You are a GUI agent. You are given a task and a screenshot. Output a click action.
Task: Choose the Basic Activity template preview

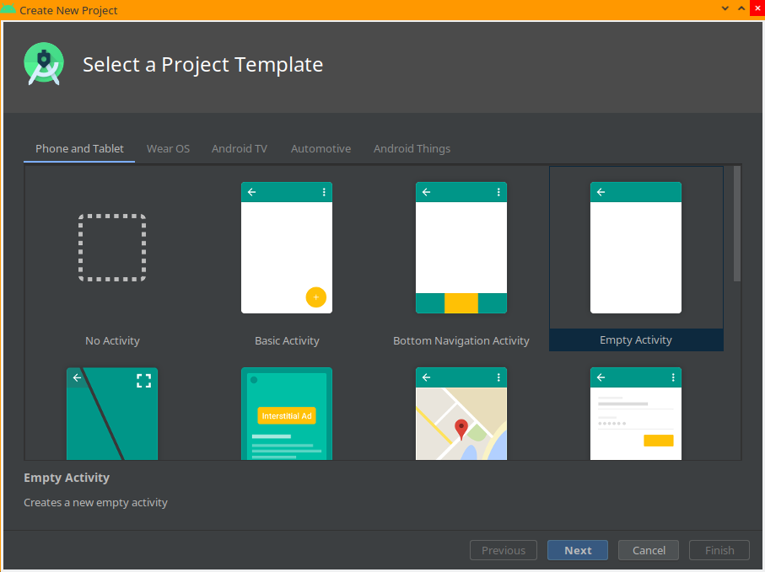pyautogui.click(x=287, y=248)
